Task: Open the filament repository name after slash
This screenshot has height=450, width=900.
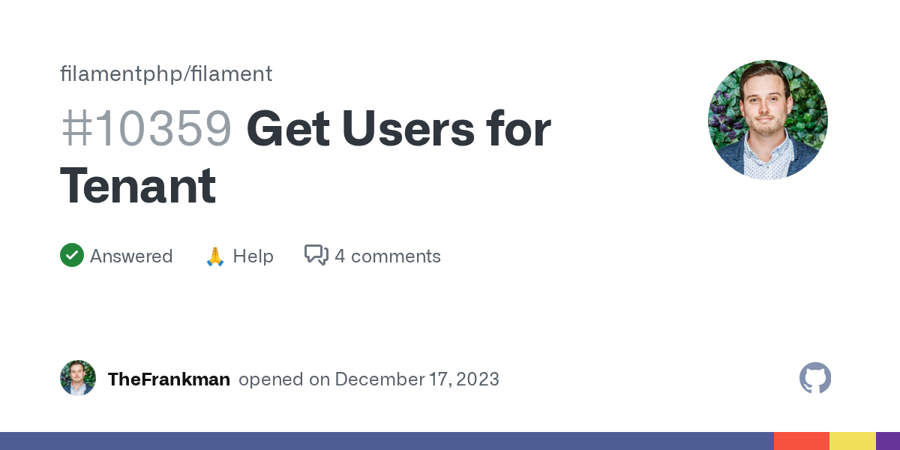Action: [x=232, y=73]
